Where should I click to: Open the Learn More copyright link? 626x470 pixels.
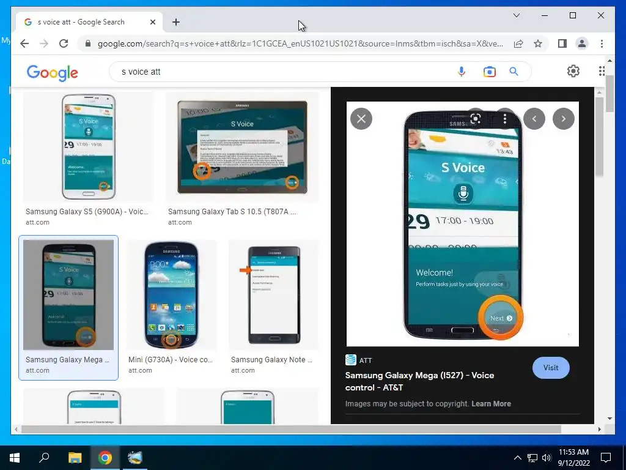coord(491,404)
